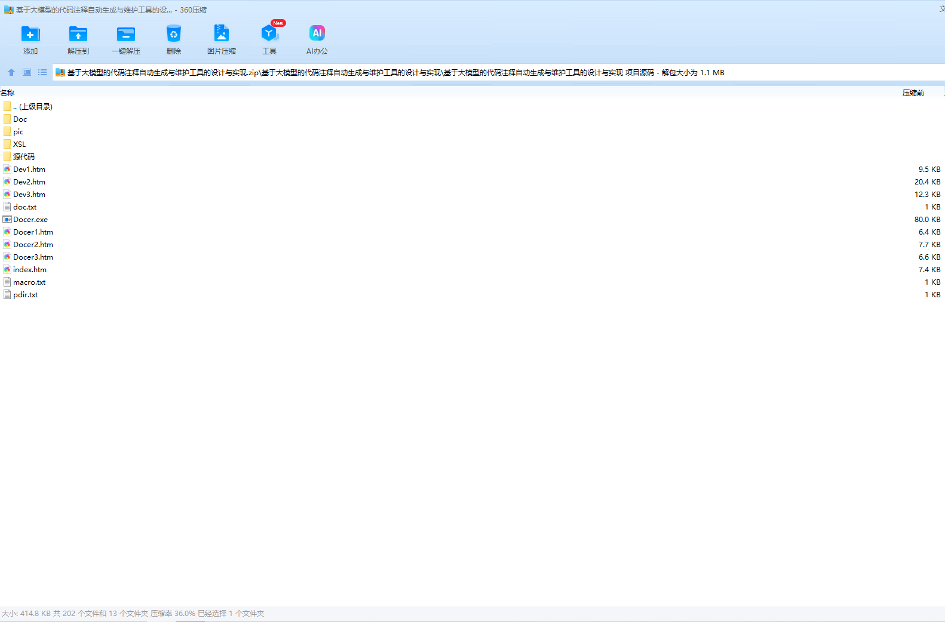Go up one directory with arrow icon
The width and height of the screenshot is (945, 622).
tap(11, 72)
